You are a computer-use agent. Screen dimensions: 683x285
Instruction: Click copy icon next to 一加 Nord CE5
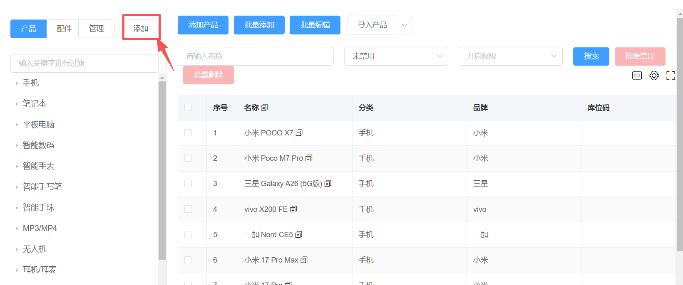point(299,235)
